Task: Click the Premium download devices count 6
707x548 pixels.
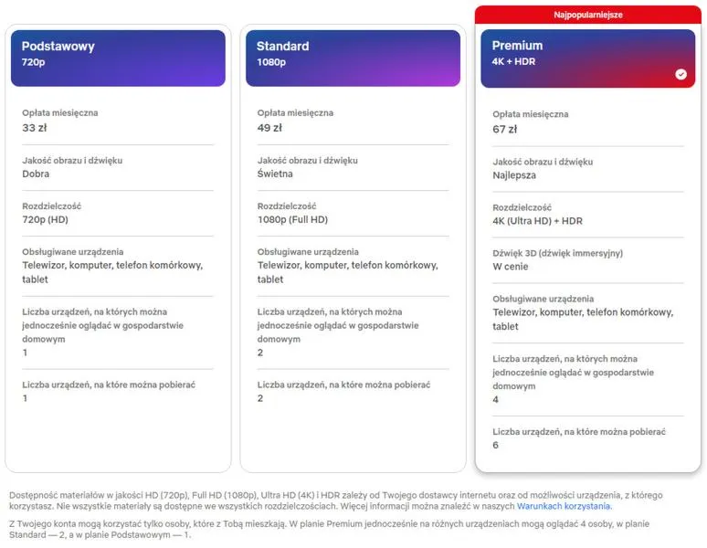Action: coord(495,446)
